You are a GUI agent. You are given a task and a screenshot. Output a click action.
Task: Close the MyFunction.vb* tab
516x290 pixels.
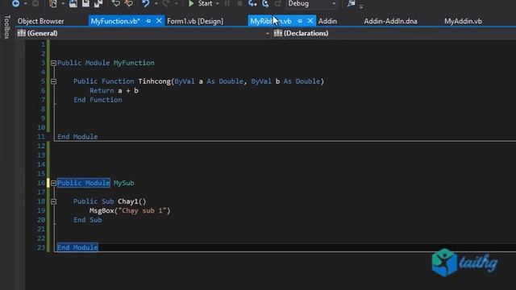pyautogui.click(x=159, y=21)
